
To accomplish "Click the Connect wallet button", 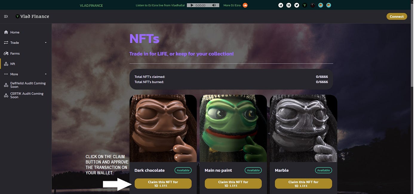I will pos(397,16).
